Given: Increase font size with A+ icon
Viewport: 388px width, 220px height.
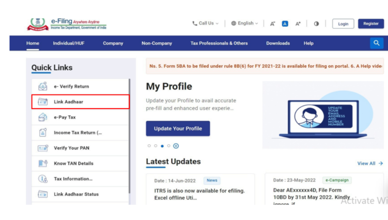Looking at the screenshot, I should (x=298, y=24).
